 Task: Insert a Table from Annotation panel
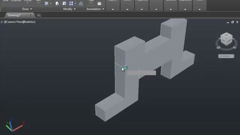[x=99, y=3]
